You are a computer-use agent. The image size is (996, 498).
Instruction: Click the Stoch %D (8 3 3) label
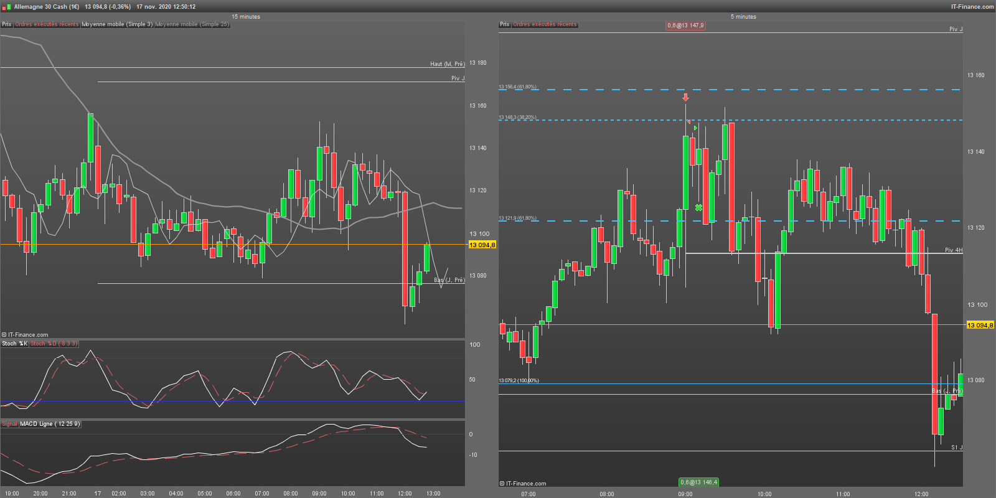[x=54, y=344]
